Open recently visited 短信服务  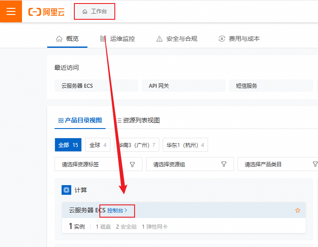(x=271, y=86)
